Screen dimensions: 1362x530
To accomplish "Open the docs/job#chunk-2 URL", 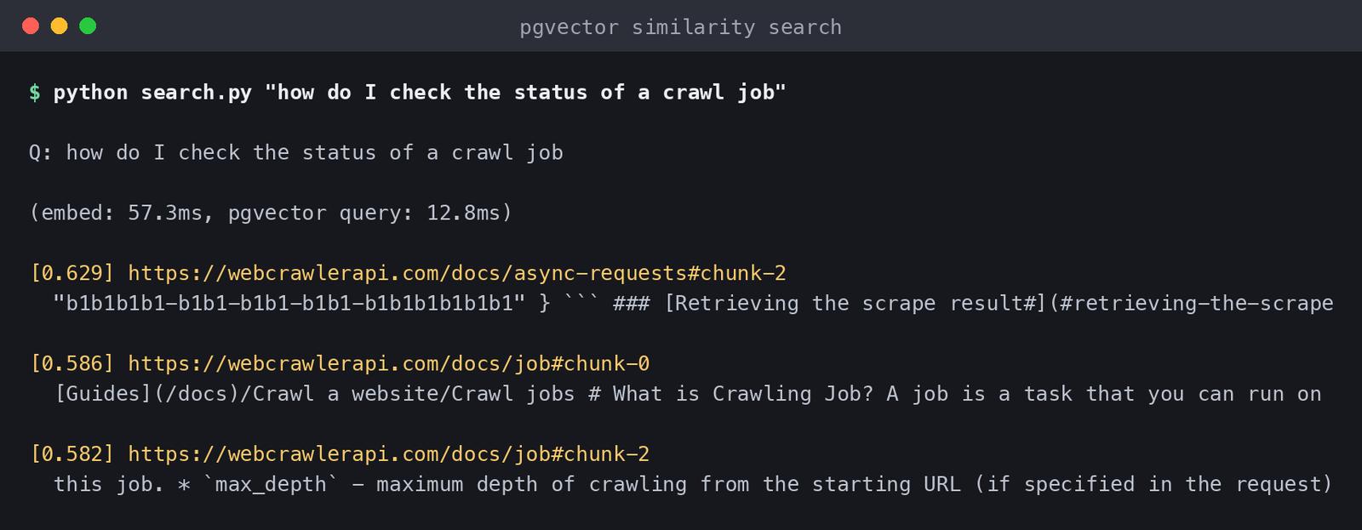I will point(389,454).
